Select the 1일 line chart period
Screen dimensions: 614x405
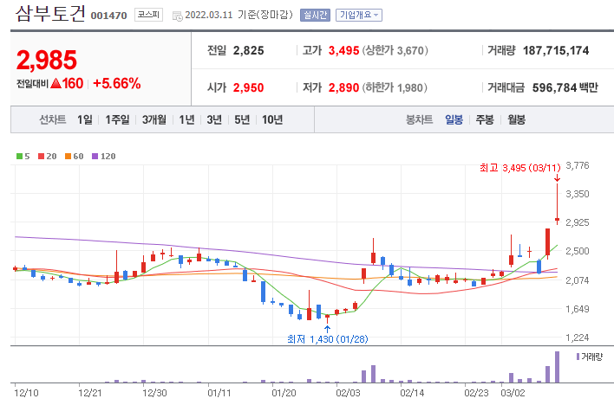(x=85, y=119)
